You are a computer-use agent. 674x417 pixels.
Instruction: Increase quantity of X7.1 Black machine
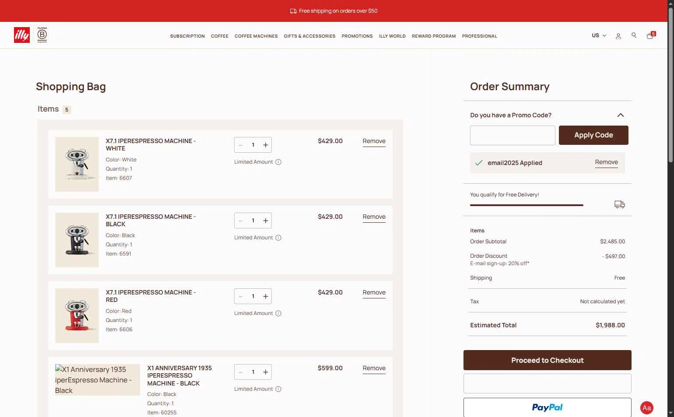(x=266, y=221)
